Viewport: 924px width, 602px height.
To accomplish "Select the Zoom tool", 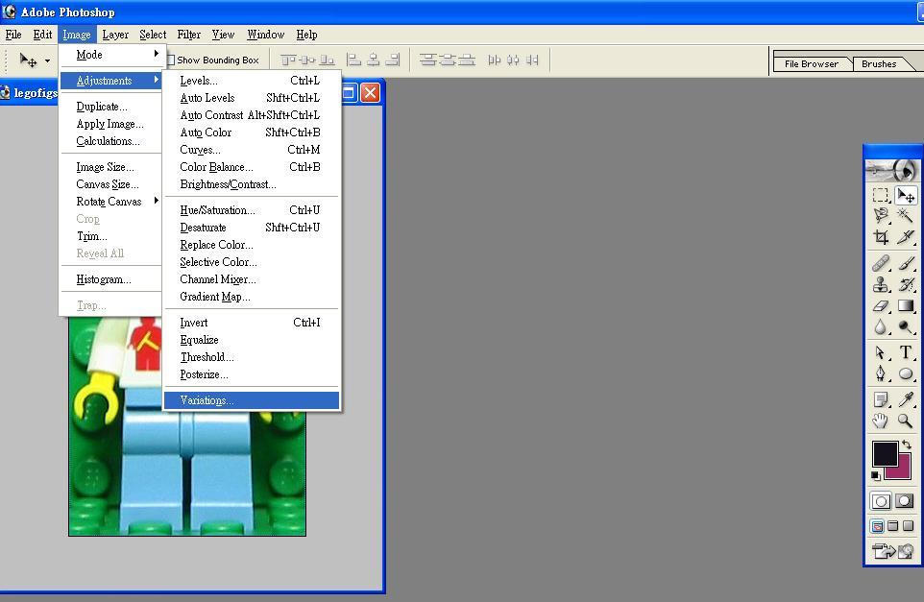I will coord(905,421).
